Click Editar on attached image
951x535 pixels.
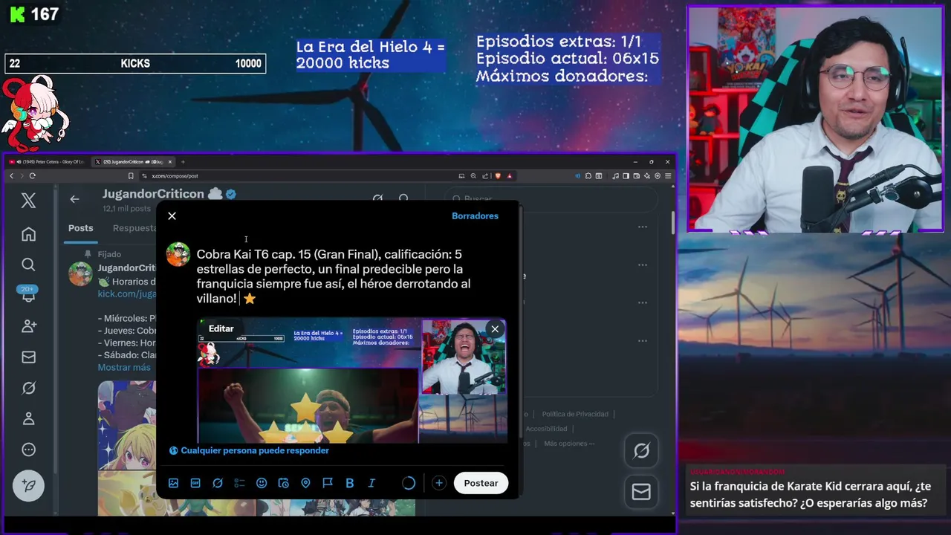pos(221,328)
